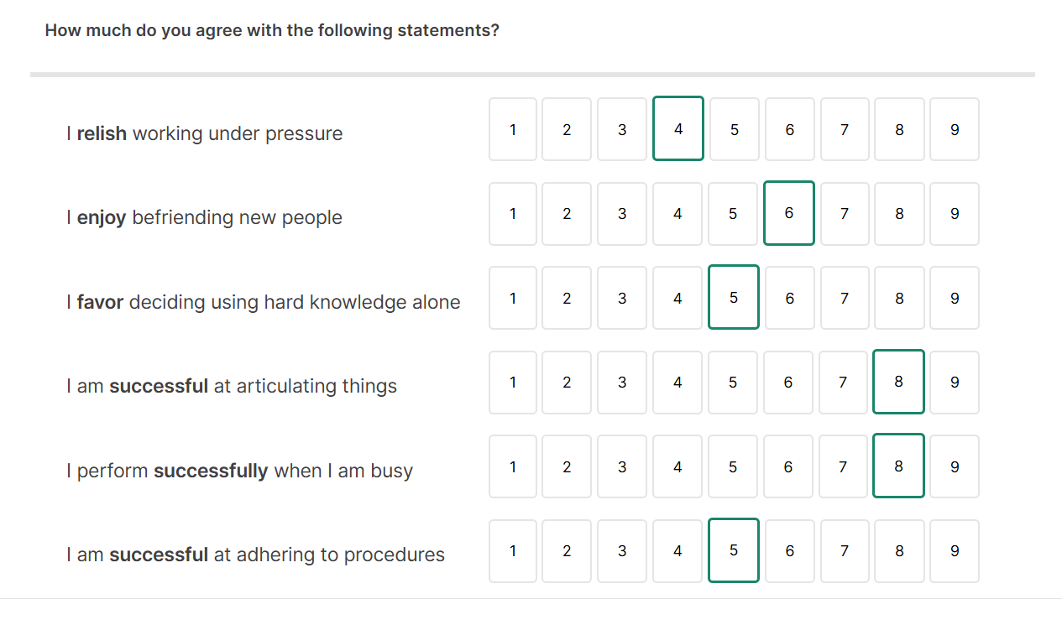
Task: Select 8 for 'befriending new people'
Action: click(x=899, y=214)
